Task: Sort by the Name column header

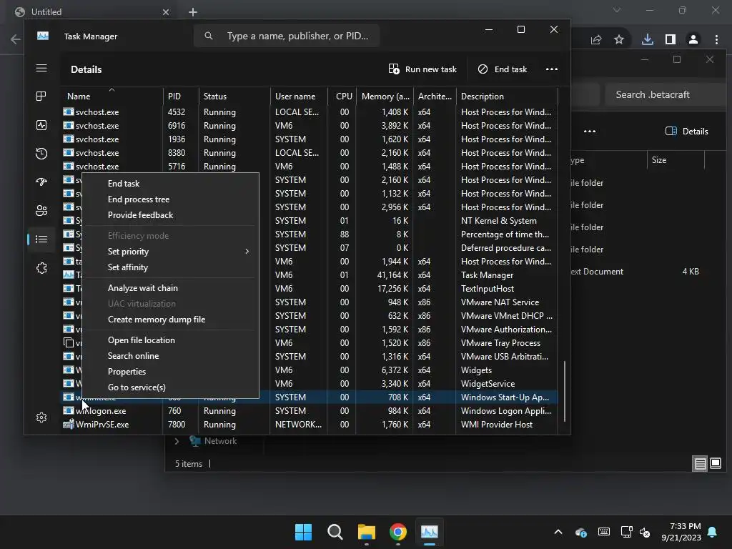Action: click(x=112, y=97)
